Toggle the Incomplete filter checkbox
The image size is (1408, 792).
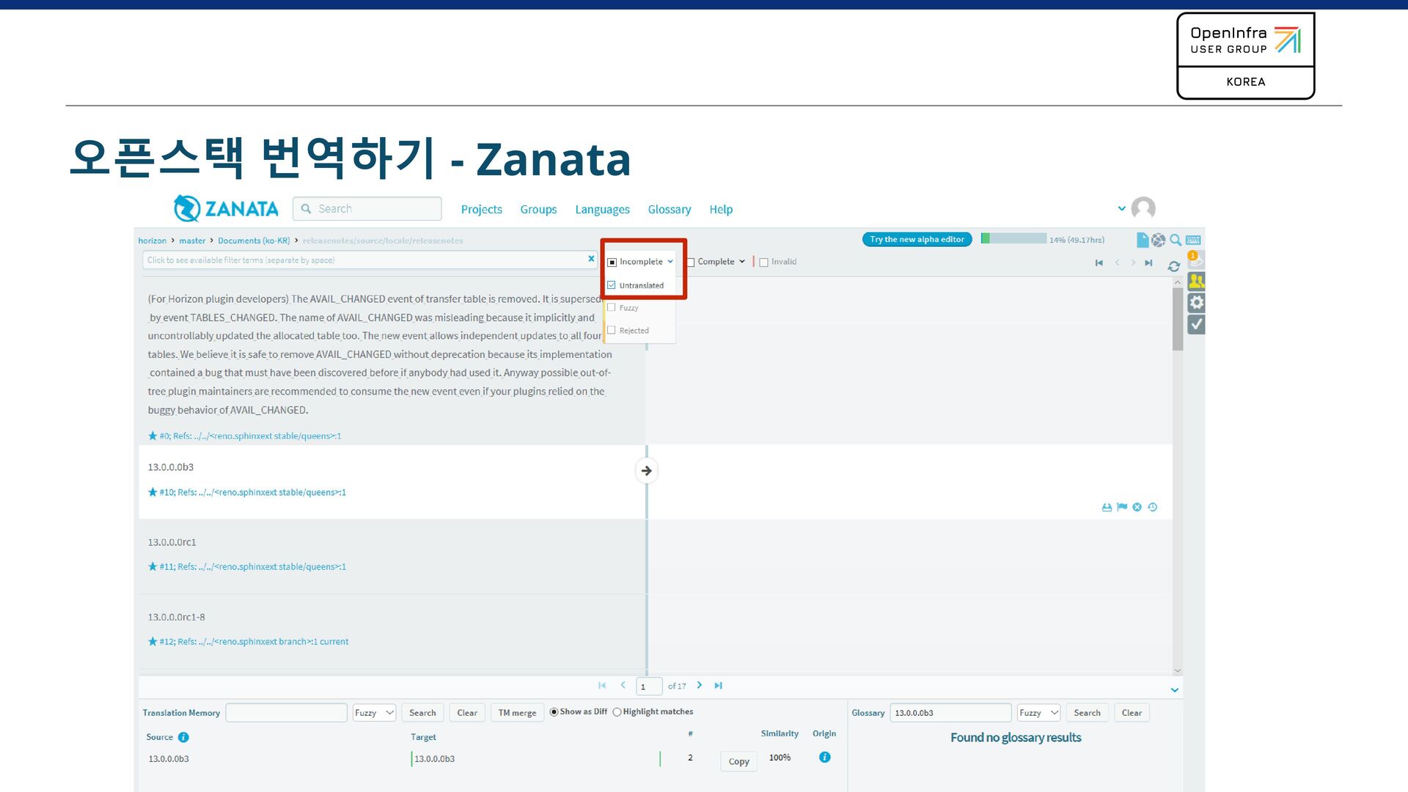[x=612, y=262]
